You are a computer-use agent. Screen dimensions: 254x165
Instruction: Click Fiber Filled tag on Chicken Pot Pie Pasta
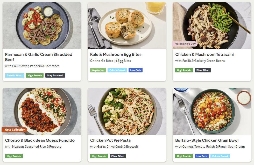(x=117, y=156)
